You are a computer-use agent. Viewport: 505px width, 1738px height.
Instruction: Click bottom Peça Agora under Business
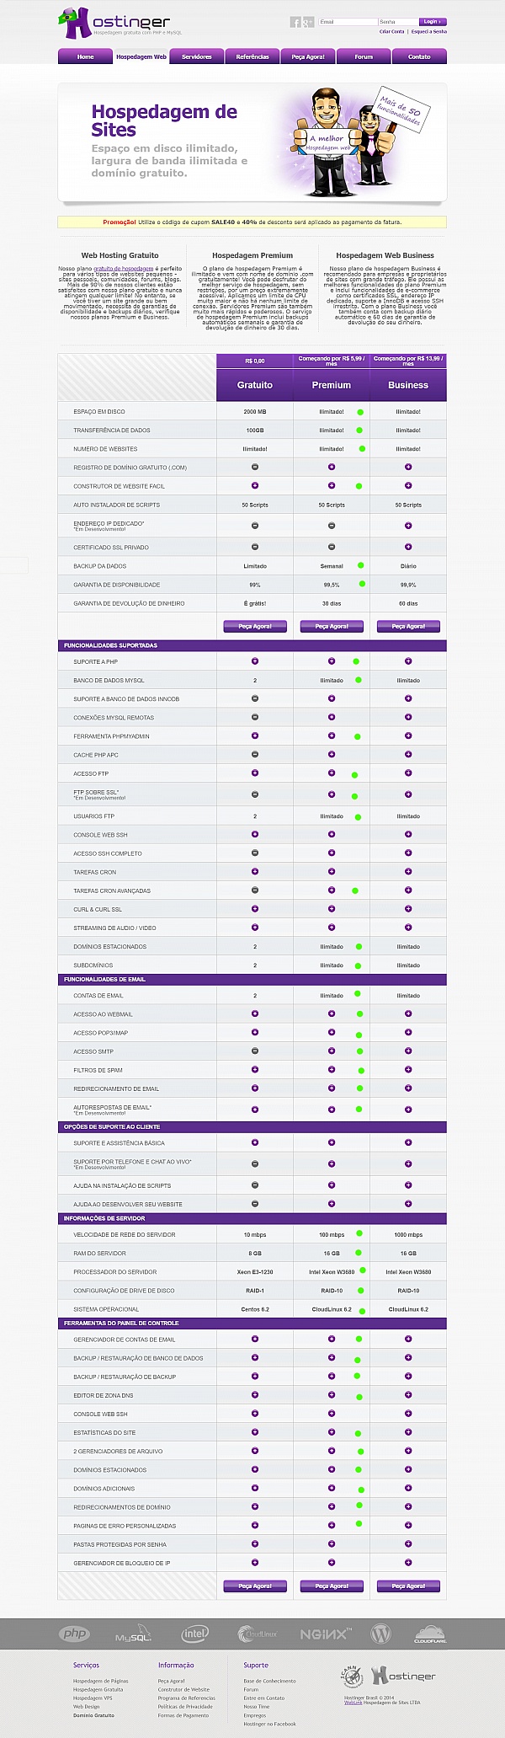(408, 1586)
